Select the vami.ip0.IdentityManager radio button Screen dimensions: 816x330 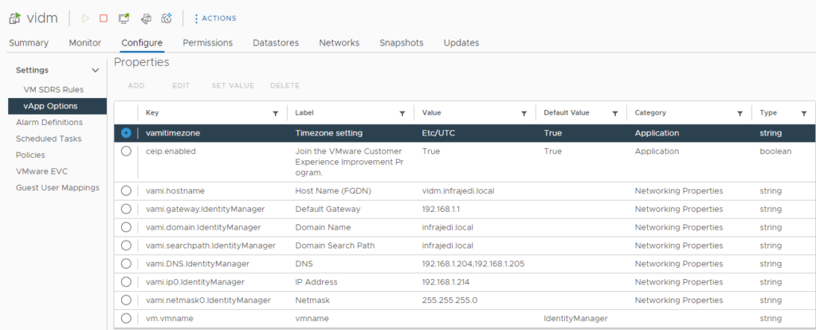pyautogui.click(x=126, y=282)
